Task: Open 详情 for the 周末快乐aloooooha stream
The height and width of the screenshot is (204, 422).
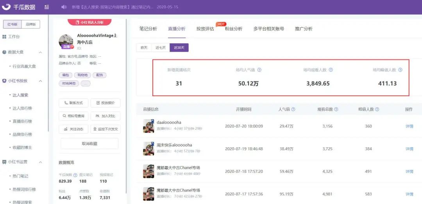Action: click(409, 149)
